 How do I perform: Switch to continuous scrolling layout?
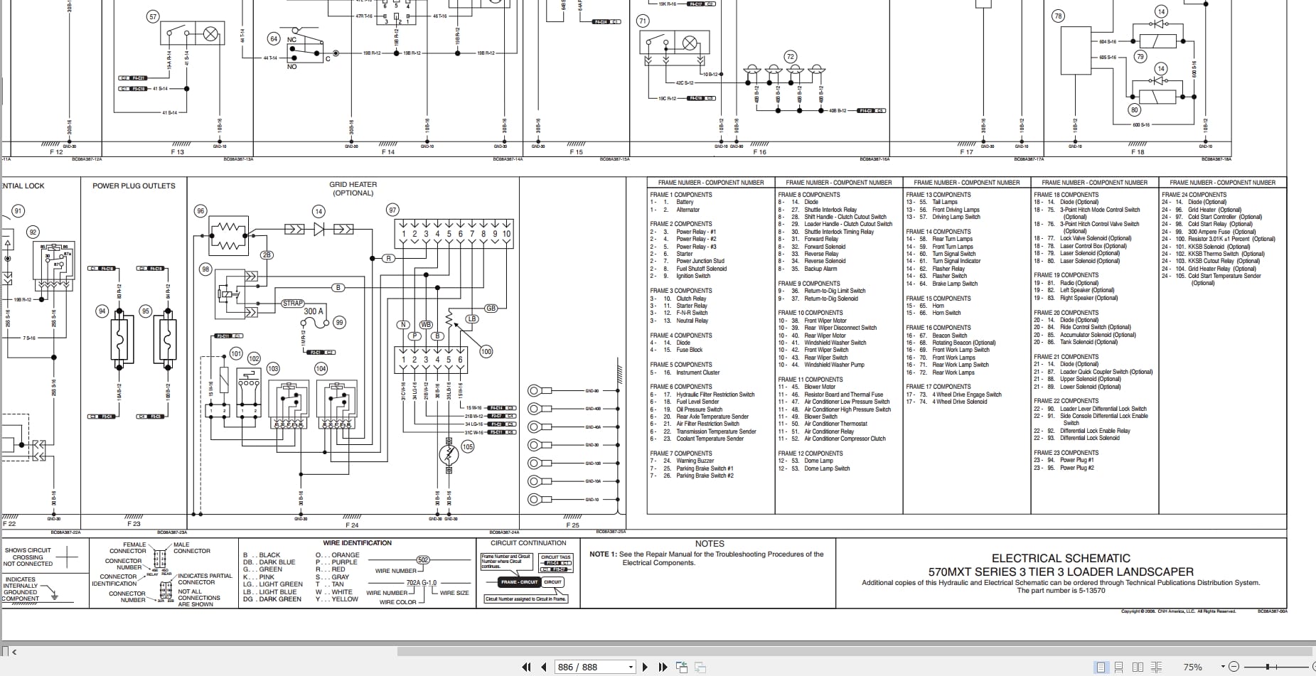1118,667
